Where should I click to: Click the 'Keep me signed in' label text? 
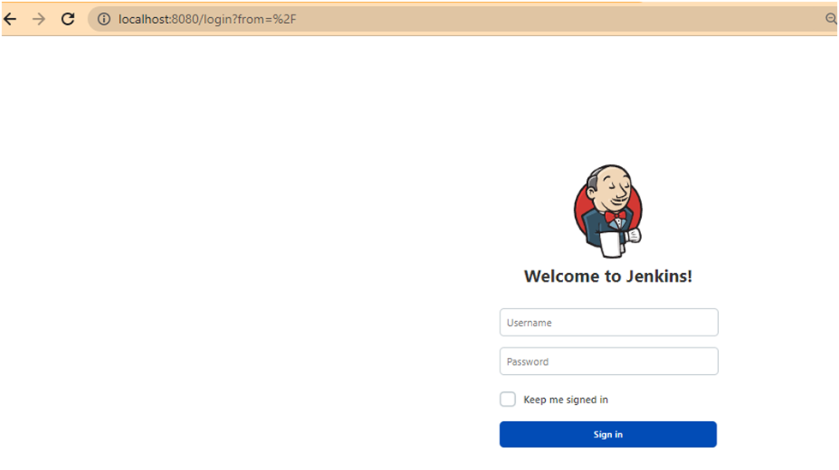point(566,400)
